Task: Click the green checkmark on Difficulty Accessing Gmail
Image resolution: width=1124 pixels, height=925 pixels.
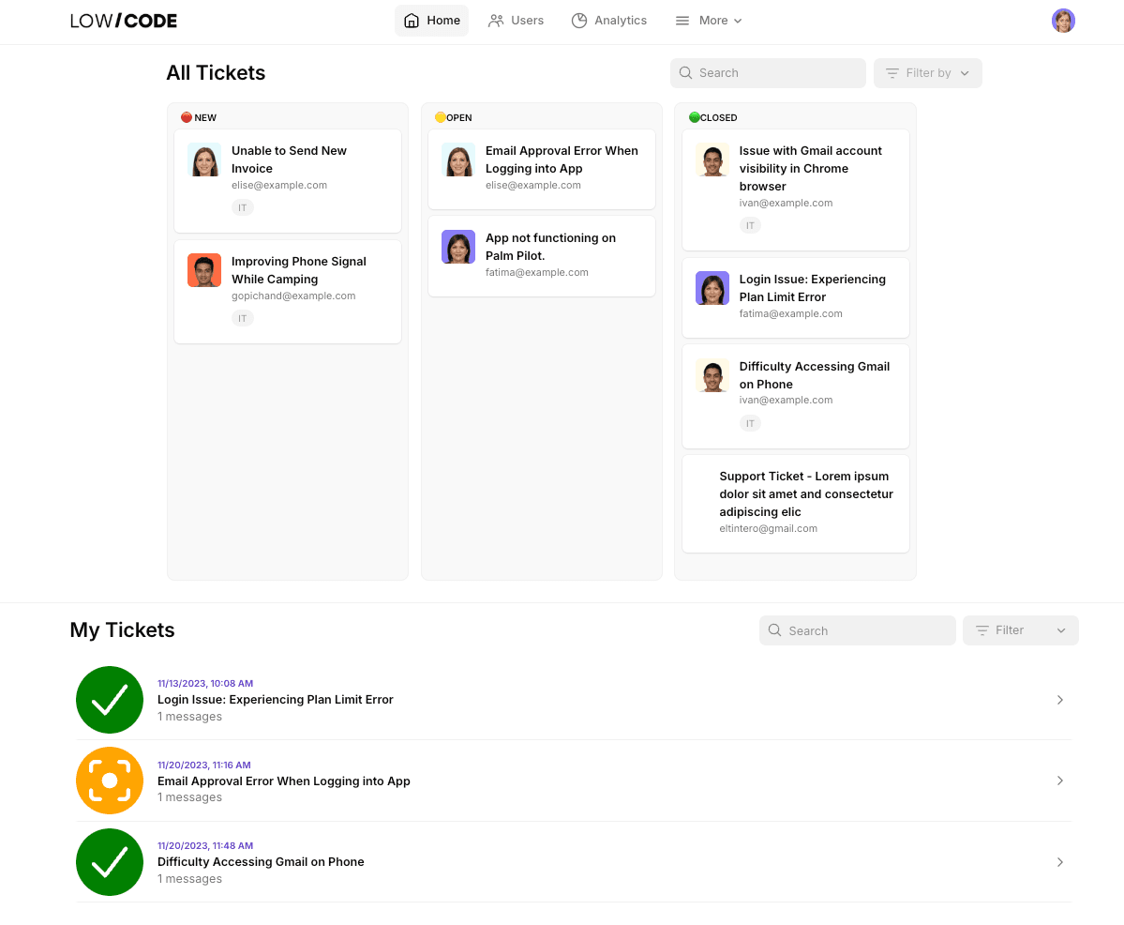Action: 109,861
